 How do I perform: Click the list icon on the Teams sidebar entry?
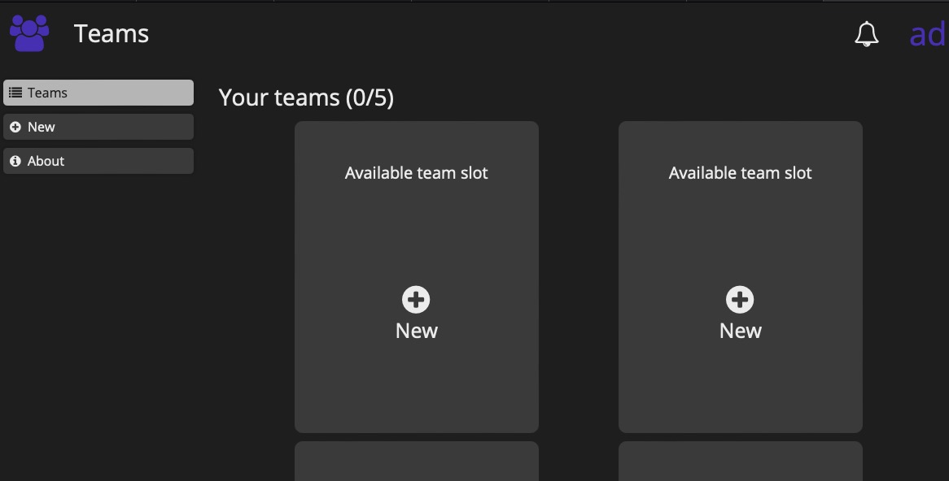[15, 92]
